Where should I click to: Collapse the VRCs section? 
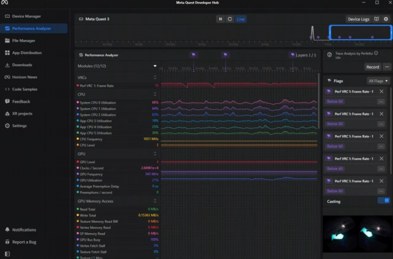tap(155, 77)
